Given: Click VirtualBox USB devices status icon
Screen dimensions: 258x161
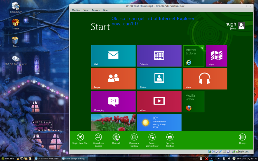Looking at the screenshot, I should click(217, 151).
